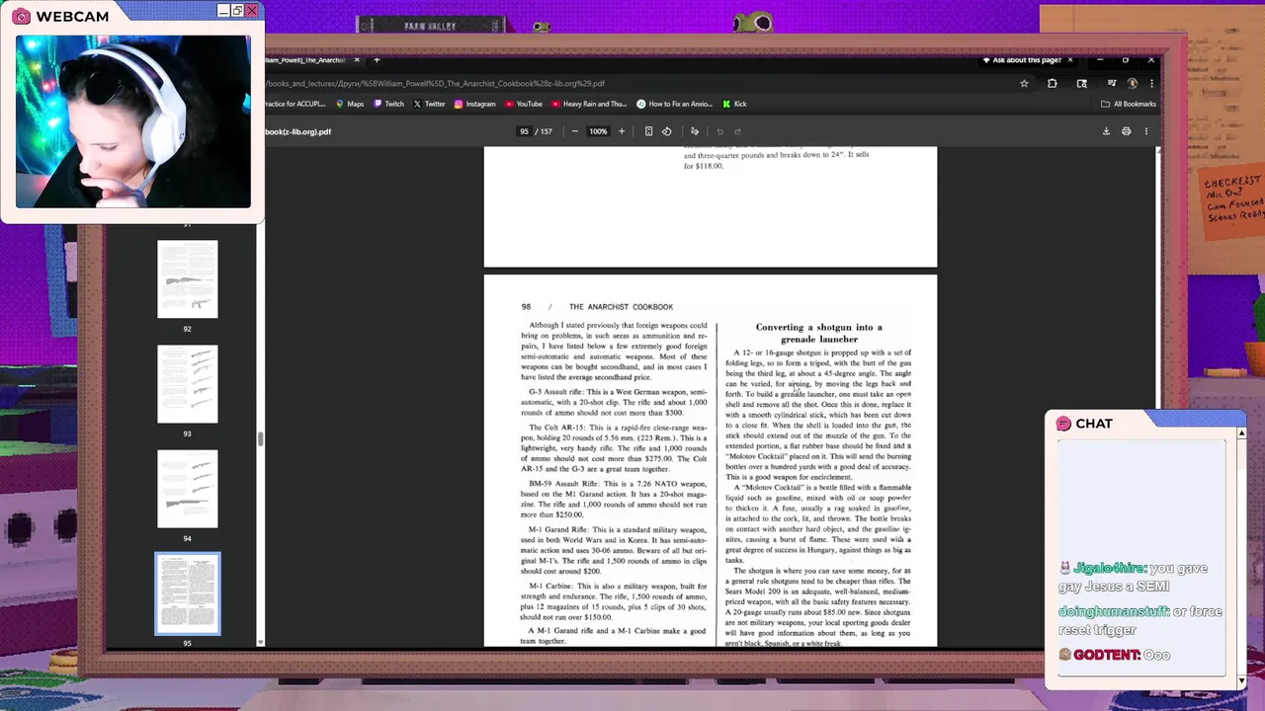Click the book(z-lib.org).pdf file title
Viewport: 1265px width, 711px height.
click(297, 131)
